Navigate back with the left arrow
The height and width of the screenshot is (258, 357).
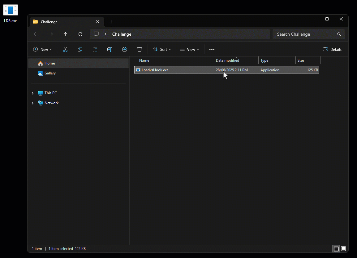[36, 34]
